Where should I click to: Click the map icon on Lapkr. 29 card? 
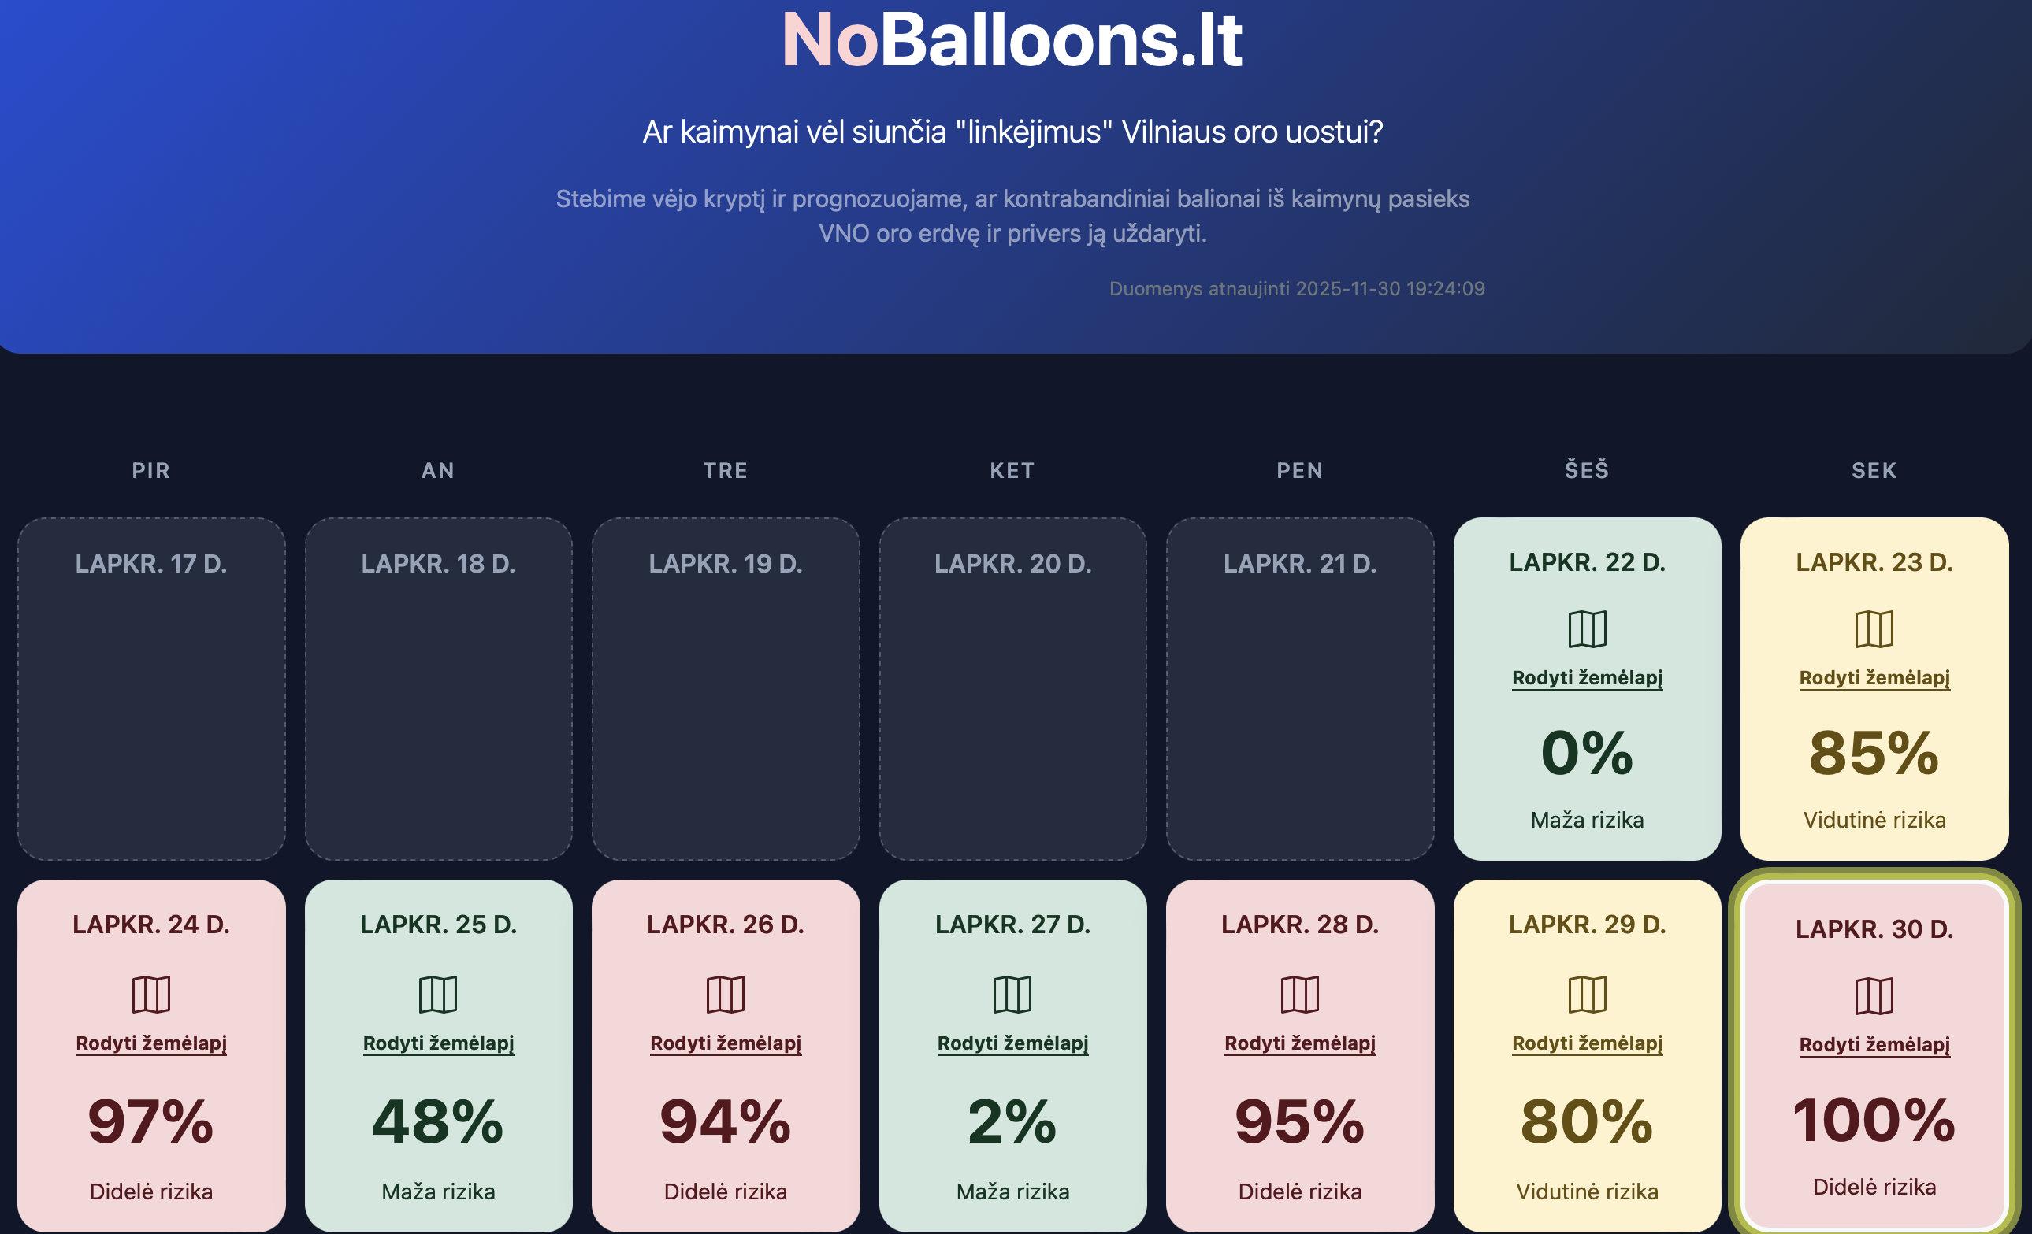point(1587,994)
